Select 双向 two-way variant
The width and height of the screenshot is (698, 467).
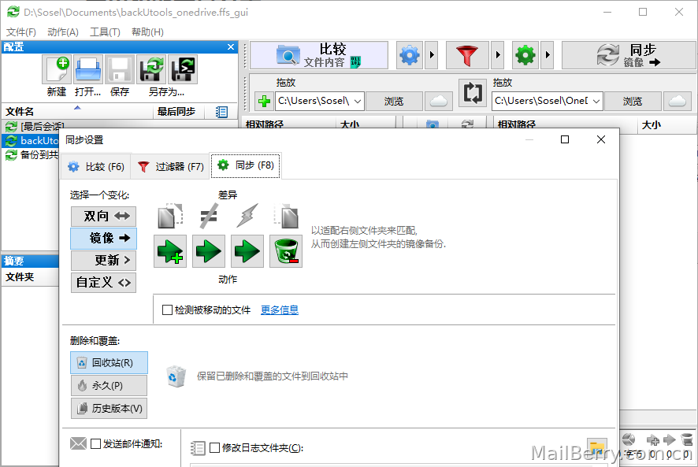click(x=104, y=217)
